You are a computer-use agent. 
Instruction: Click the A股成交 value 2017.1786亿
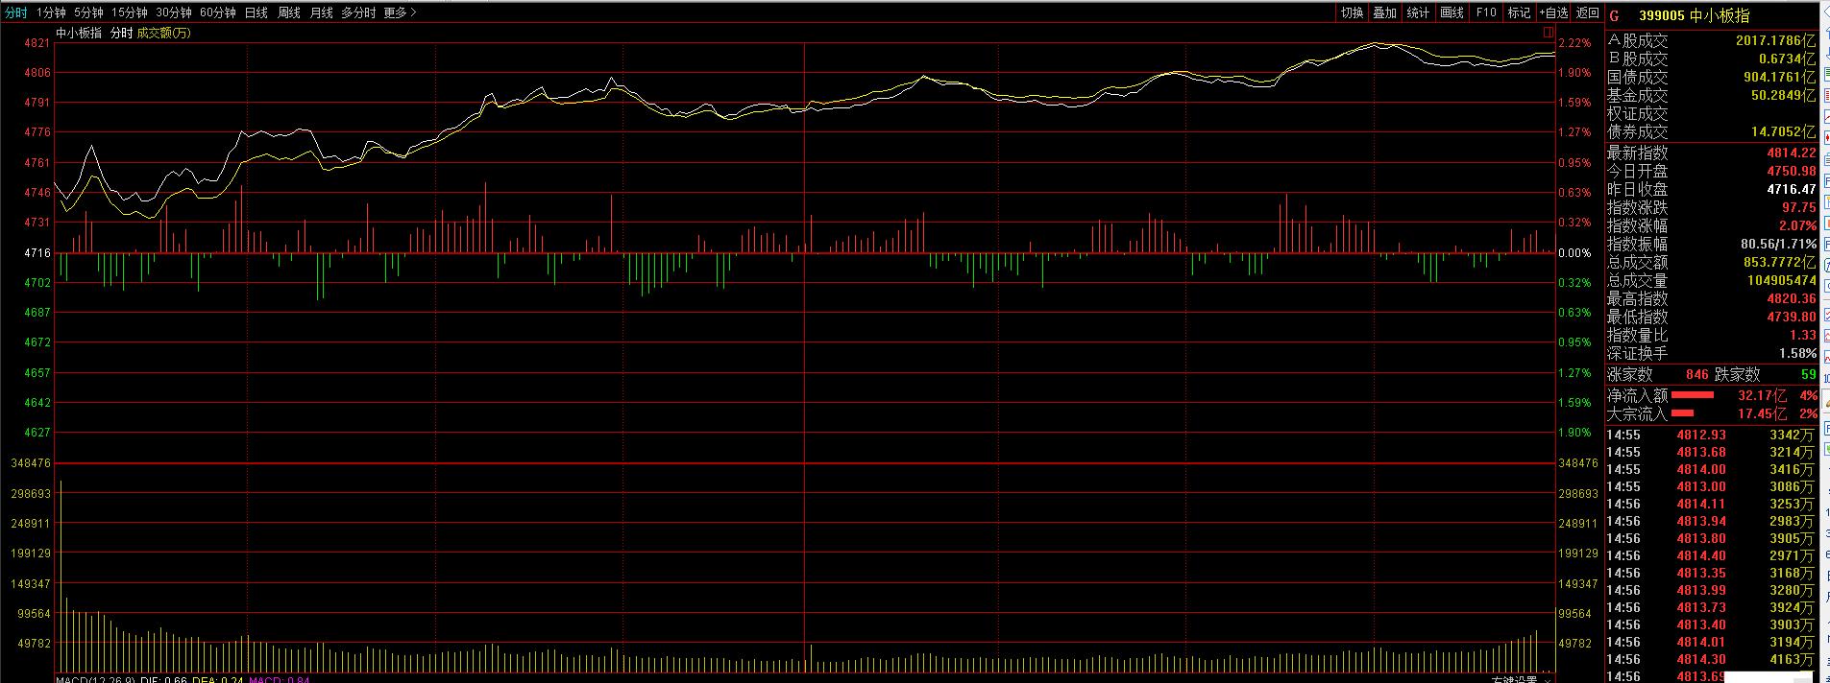1776,40
